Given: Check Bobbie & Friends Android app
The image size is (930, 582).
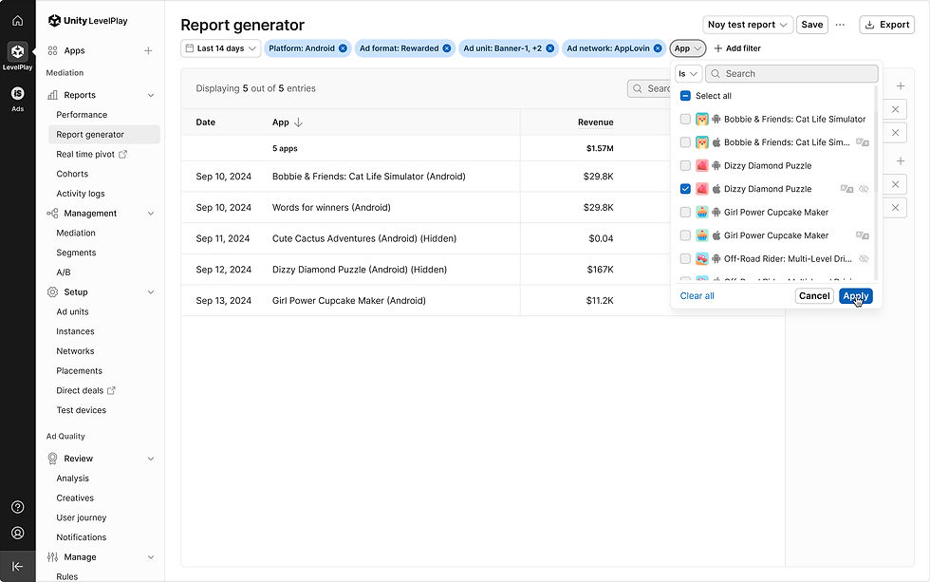Looking at the screenshot, I should [685, 120].
